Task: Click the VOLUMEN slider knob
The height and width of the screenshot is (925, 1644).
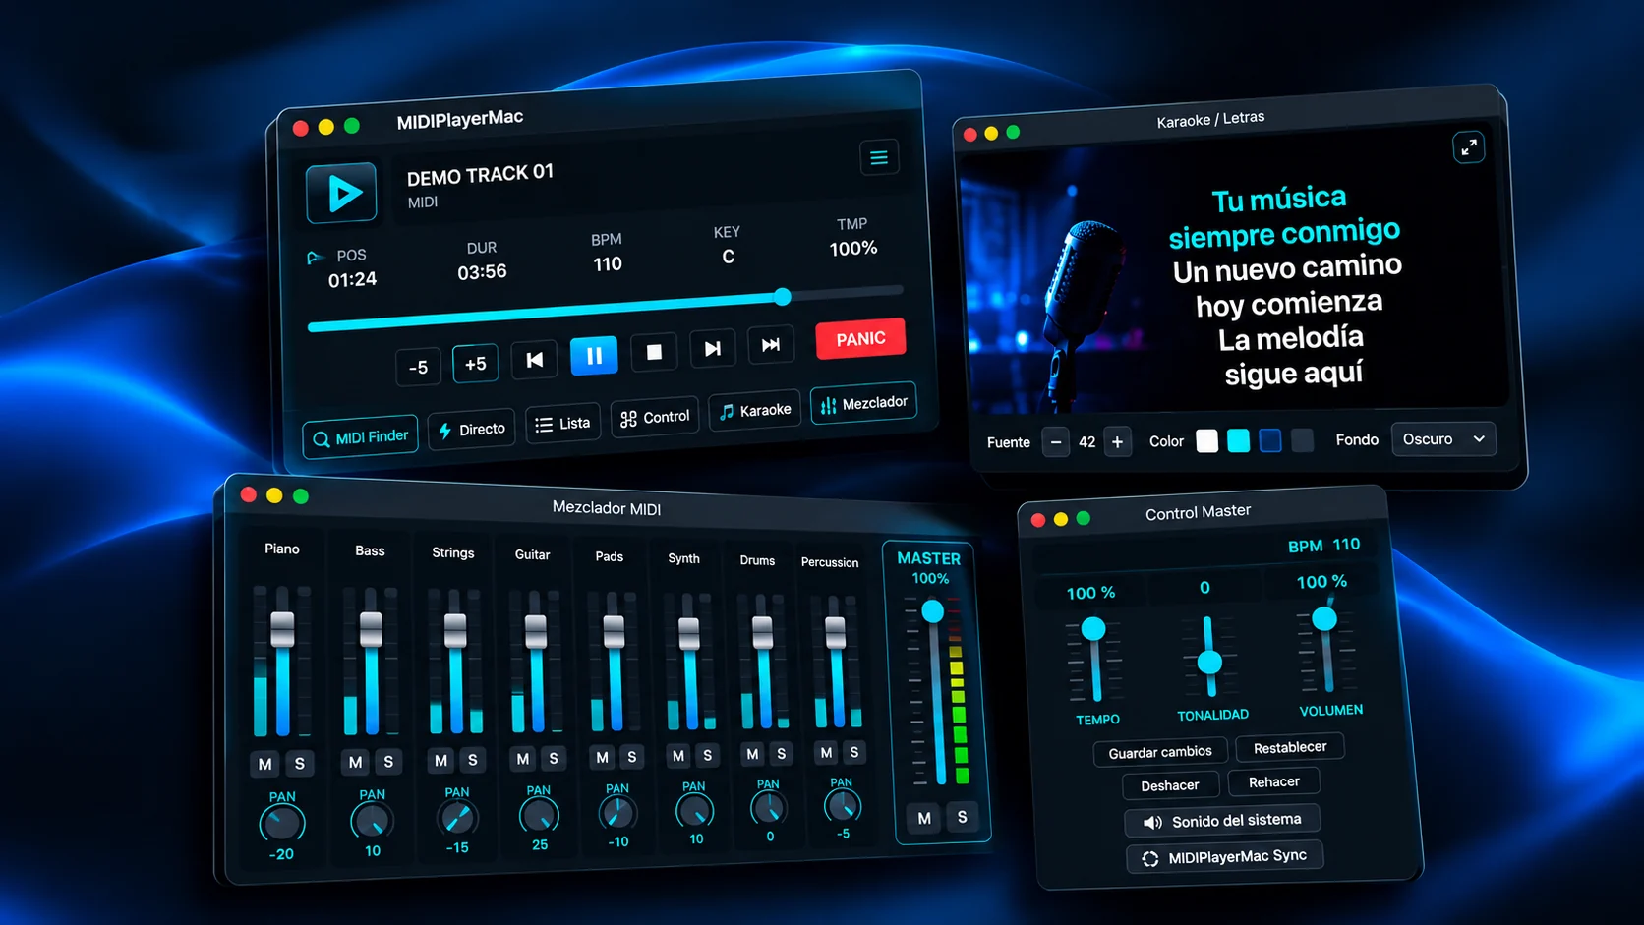Action: (1324, 618)
